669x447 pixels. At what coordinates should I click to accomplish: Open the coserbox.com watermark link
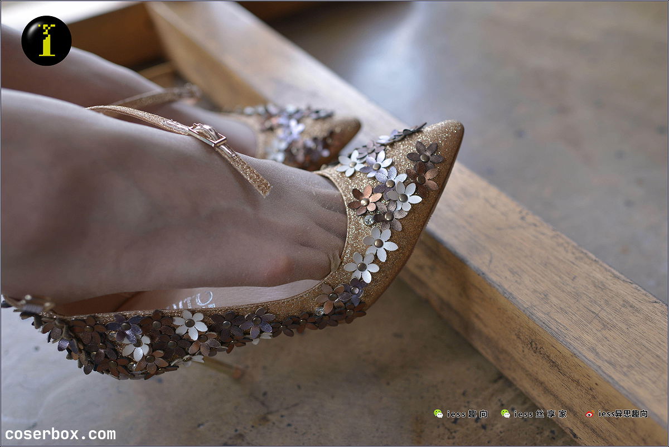point(60,434)
